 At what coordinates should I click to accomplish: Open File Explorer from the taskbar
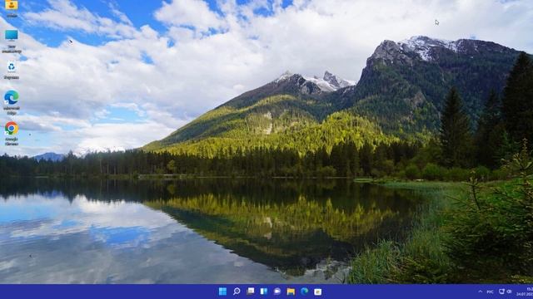(291, 292)
